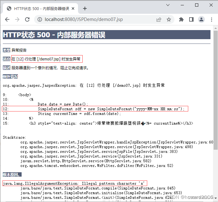
Task: Go forward to the next page
Action: click(17, 19)
